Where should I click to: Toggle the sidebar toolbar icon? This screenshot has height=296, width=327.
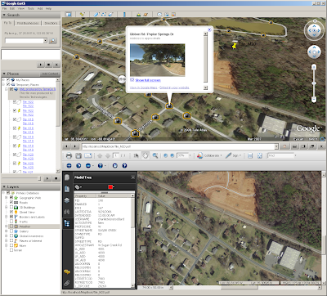pyautogui.click(x=69, y=15)
